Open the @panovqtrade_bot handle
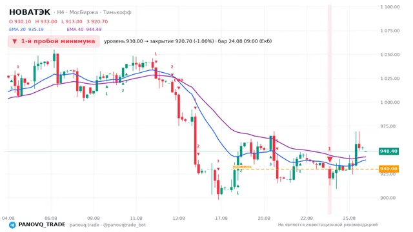Image resolution: width=413 pixels, height=232 pixels. click(125, 225)
